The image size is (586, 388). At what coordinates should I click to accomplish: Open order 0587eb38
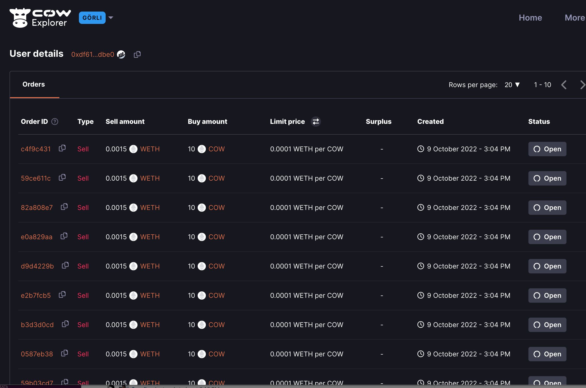pyautogui.click(x=37, y=354)
